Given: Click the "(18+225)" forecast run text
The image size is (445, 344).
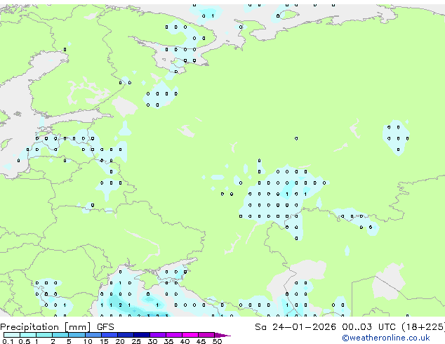Looking at the screenshot, I should point(423,327).
